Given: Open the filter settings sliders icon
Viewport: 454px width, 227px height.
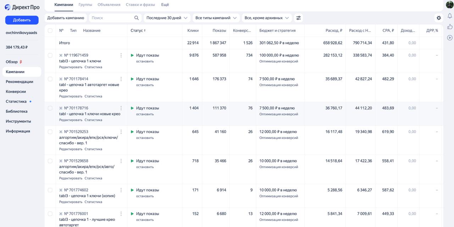Looking at the screenshot, I should [x=299, y=18].
